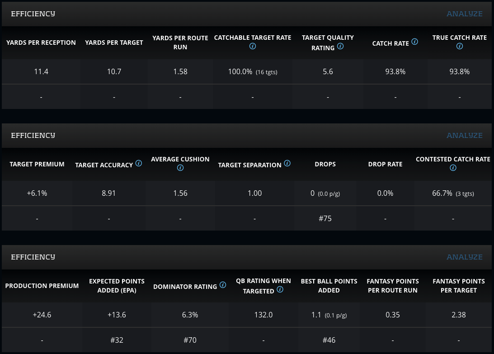Click the Catch Rate info icon
The width and height of the screenshot is (494, 354).
click(x=415, y=42)
